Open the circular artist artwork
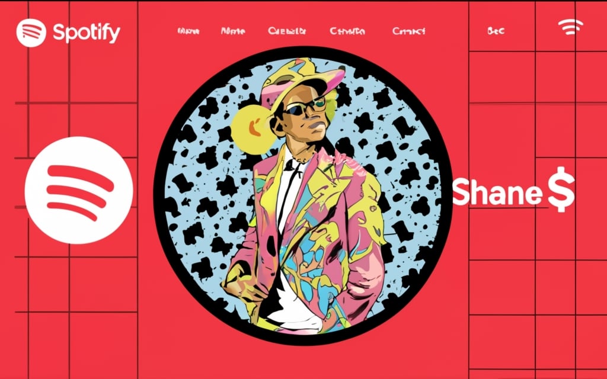The image size is (607, 379). [x=303, y=195]
